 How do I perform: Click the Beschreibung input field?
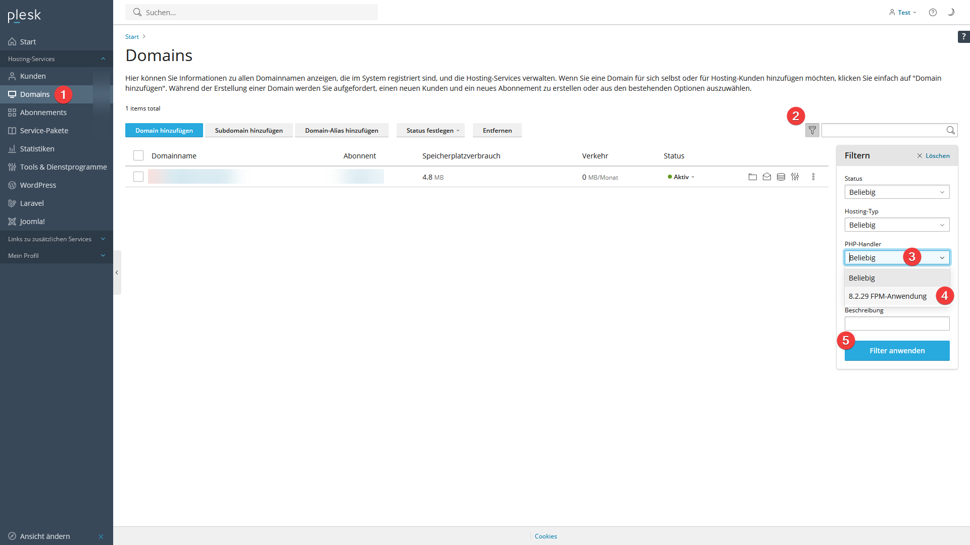click(x=897, y=323)
